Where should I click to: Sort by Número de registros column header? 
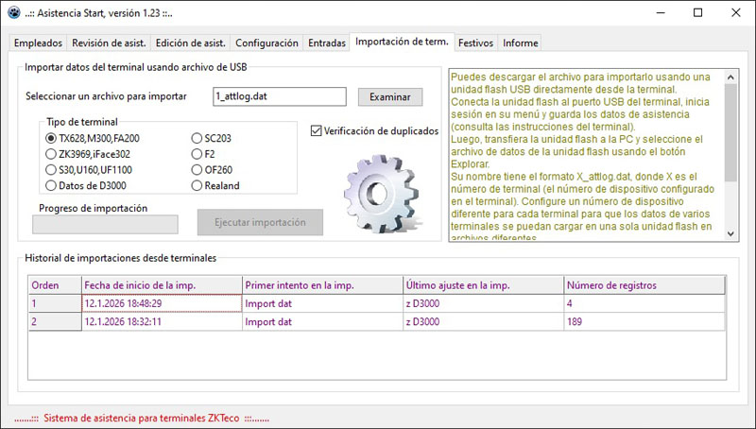click(x=644, y=284)
